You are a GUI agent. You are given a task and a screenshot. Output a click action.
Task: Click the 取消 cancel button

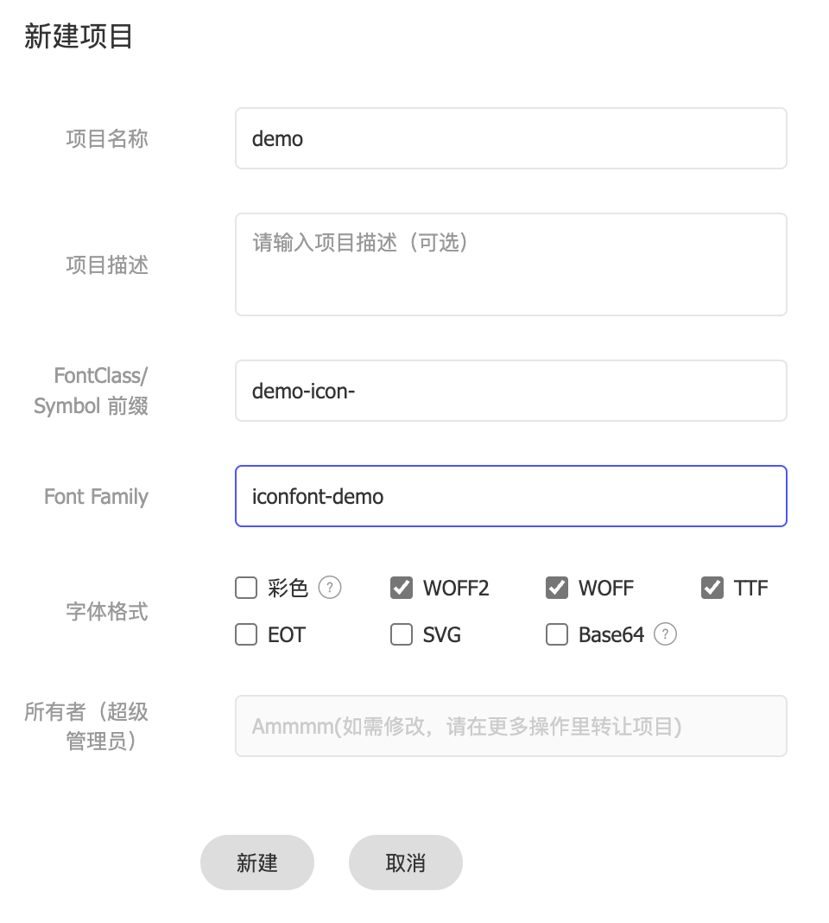406,863
